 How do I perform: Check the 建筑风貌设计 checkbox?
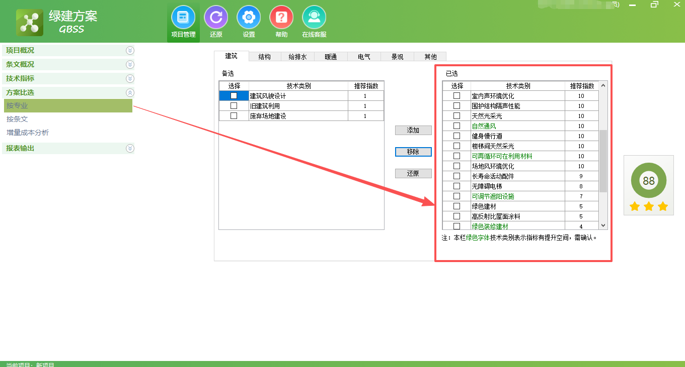click(234, 95)
